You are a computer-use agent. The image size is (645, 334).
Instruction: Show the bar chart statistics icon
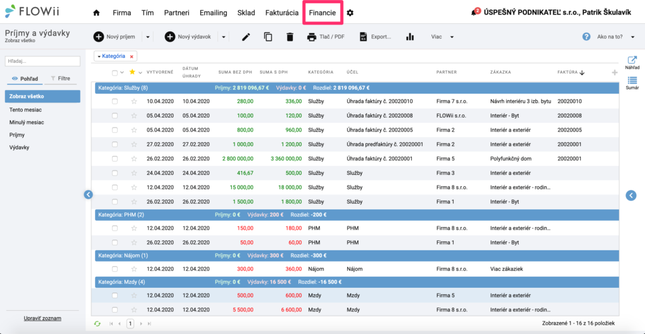409,37
